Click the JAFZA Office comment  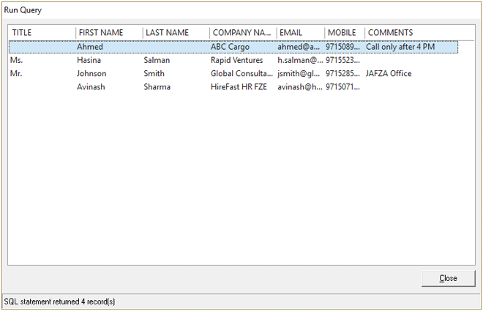coord(389,74)
